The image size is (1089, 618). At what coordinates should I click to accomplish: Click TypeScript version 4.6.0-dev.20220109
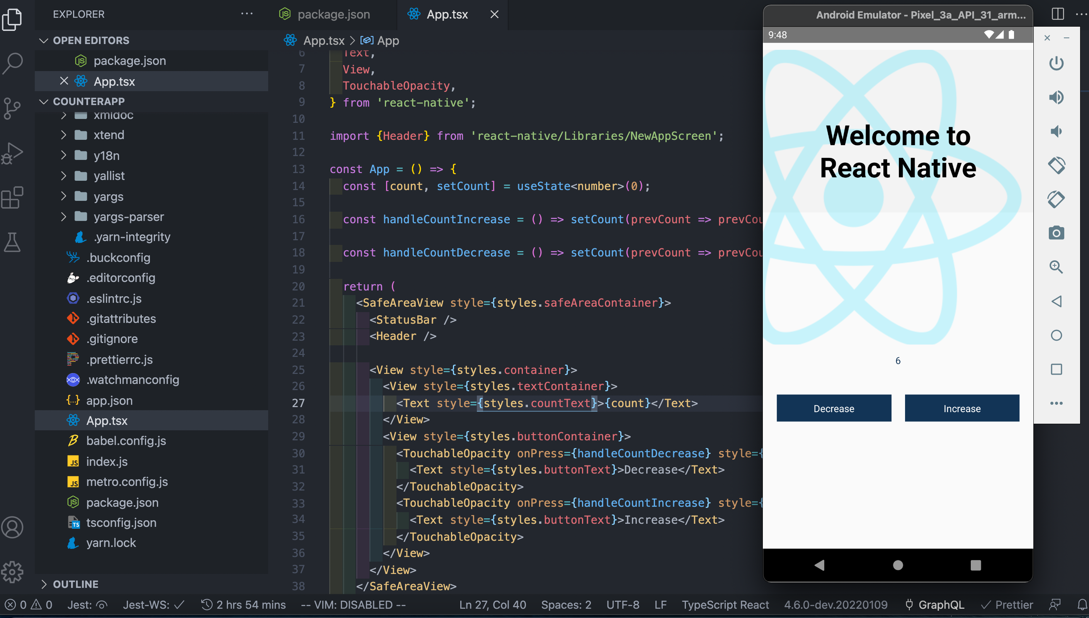(x=835, y=604)
